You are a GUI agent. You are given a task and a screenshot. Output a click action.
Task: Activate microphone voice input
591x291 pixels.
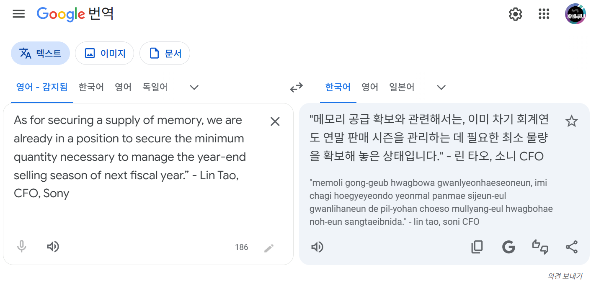click(22, 247)
